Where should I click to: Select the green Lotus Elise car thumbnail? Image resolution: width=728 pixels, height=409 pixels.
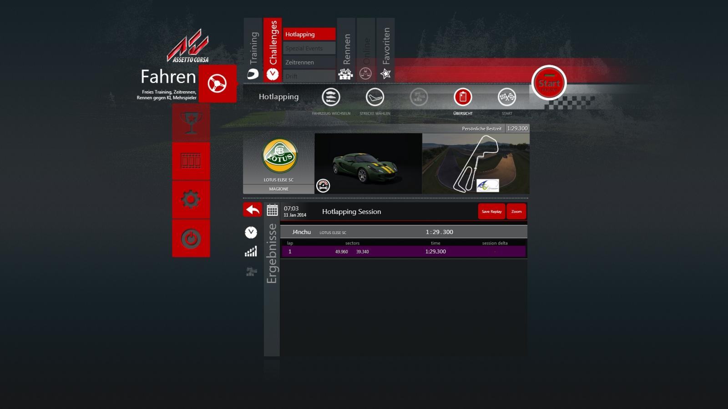[x=368, y=164]
